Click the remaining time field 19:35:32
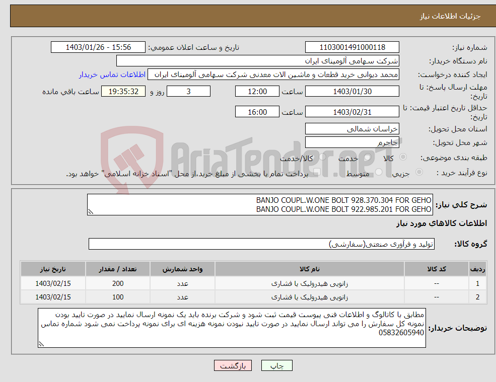The width and height of the screenshot is (496, 382). 123,92
